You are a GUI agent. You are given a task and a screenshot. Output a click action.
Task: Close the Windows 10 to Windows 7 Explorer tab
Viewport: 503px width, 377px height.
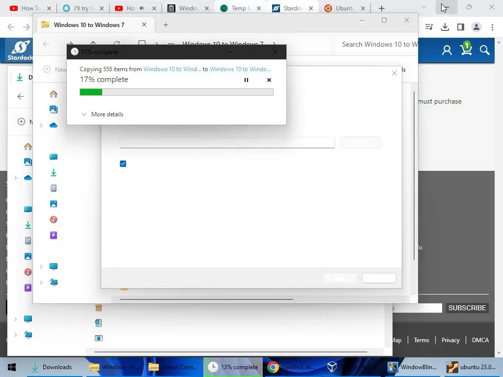click(x=144, y=25)
